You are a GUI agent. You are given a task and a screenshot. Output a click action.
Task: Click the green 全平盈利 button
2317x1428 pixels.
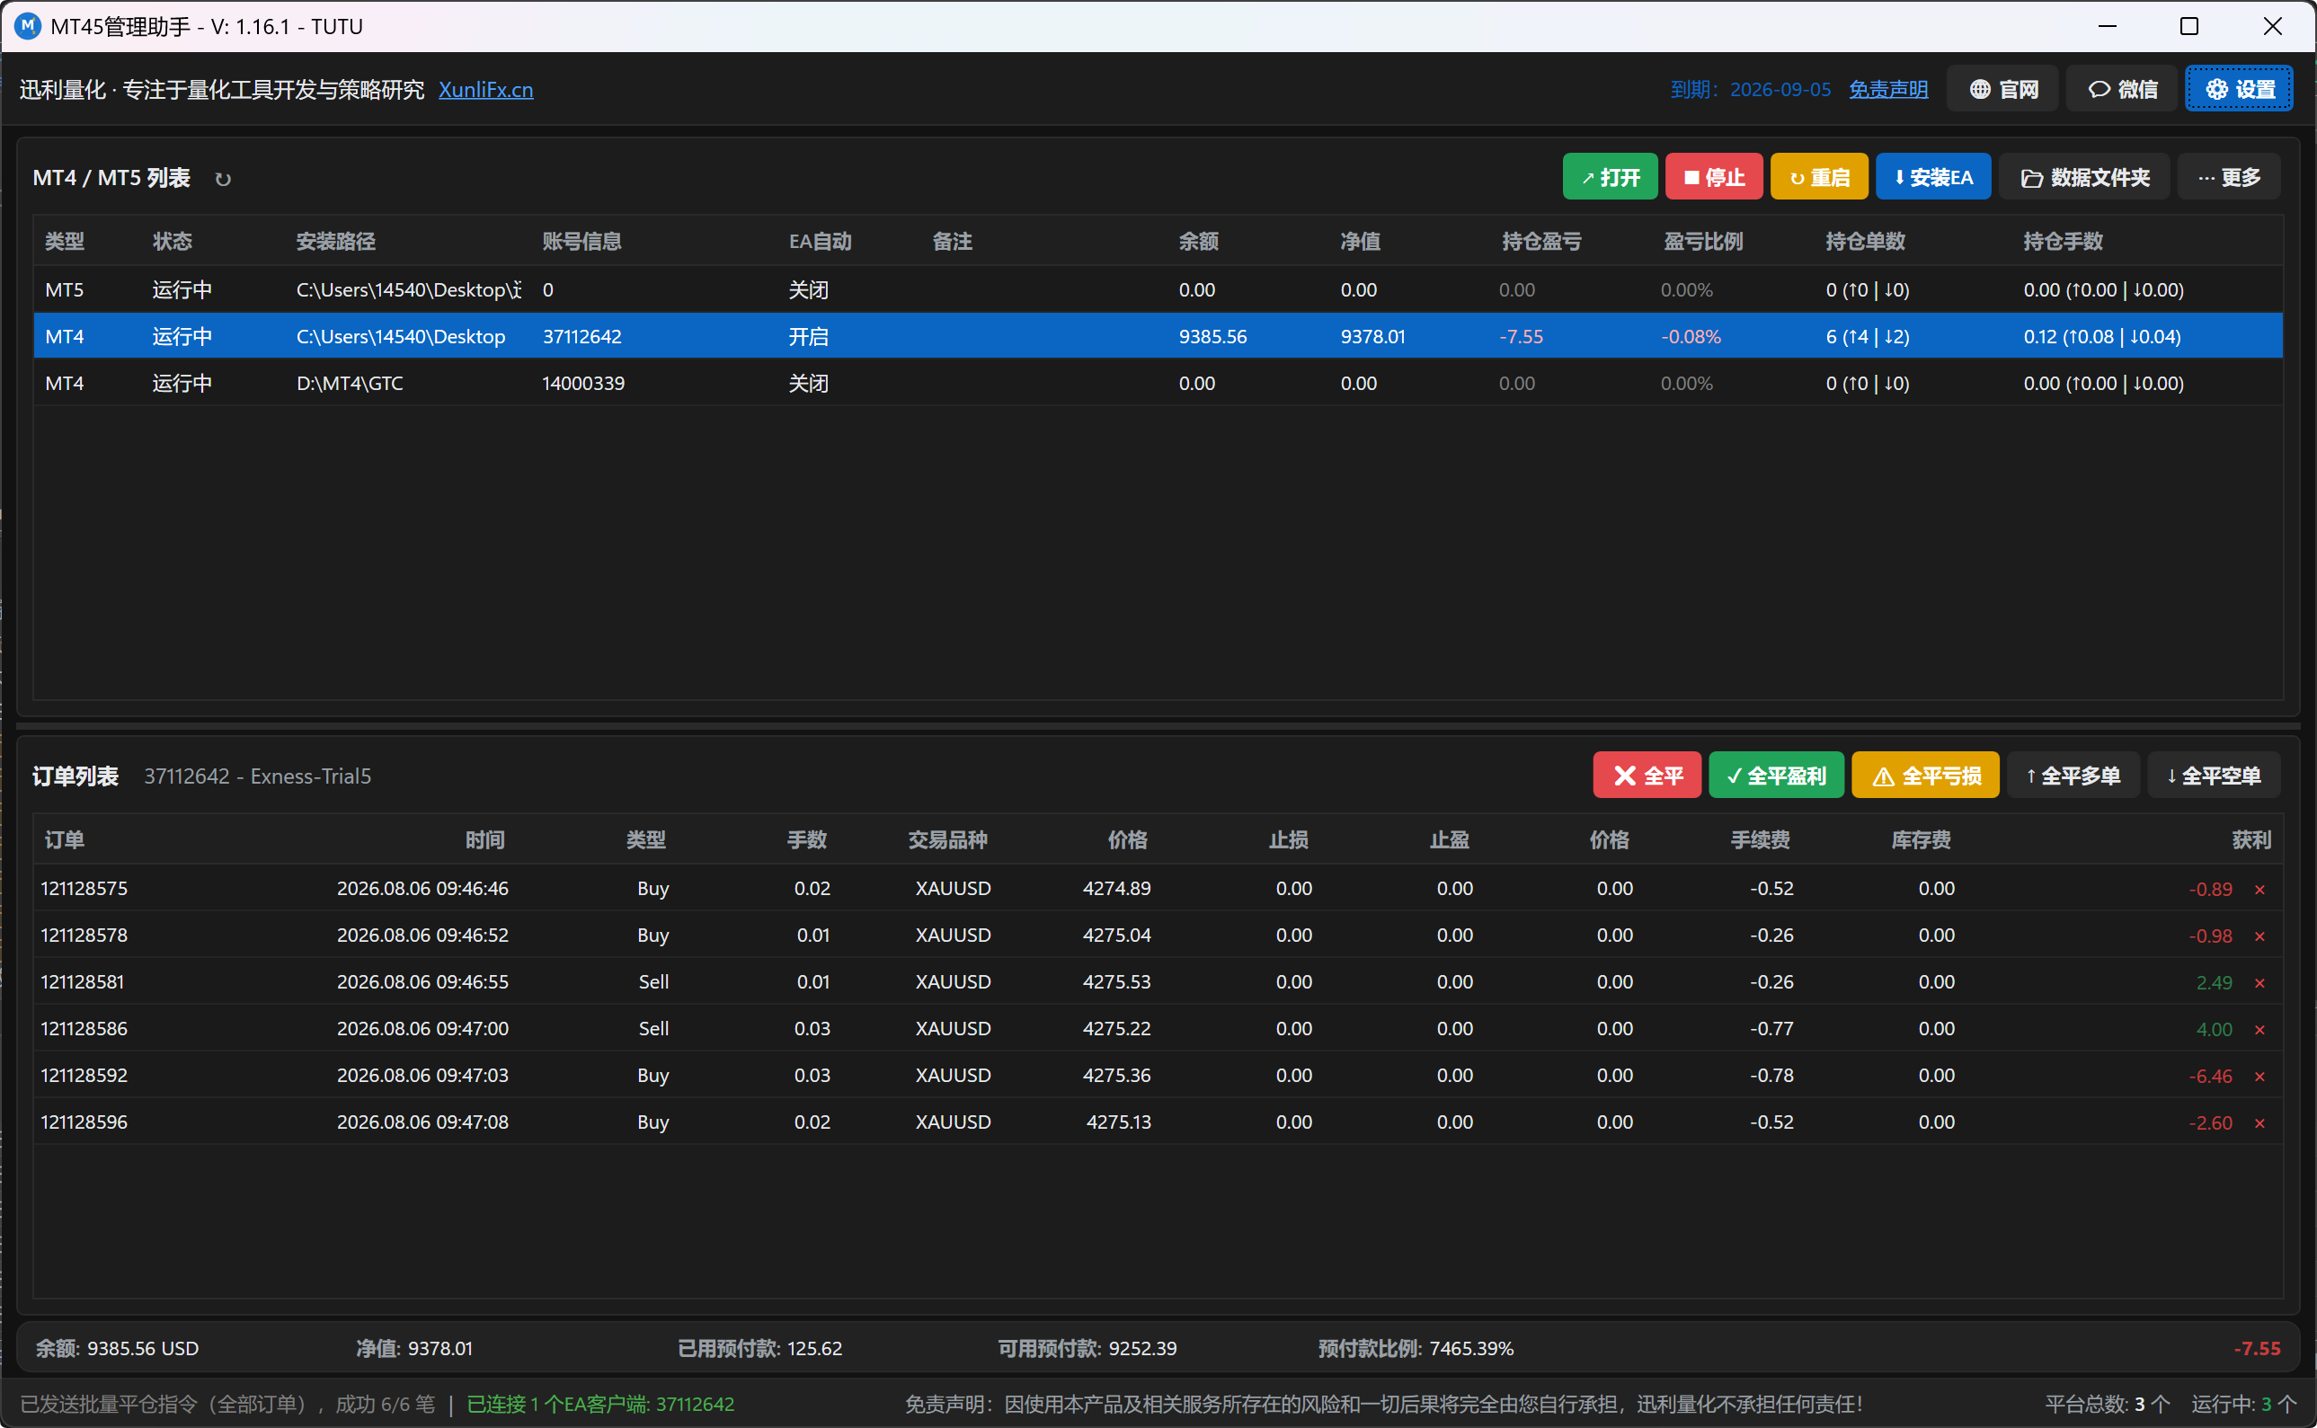(x=1776, y=776)
